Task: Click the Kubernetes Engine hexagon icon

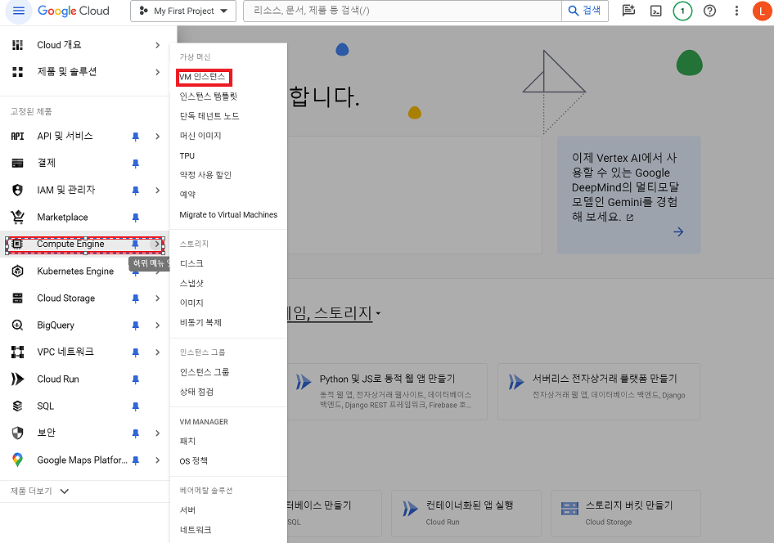Action: point(17,271)
